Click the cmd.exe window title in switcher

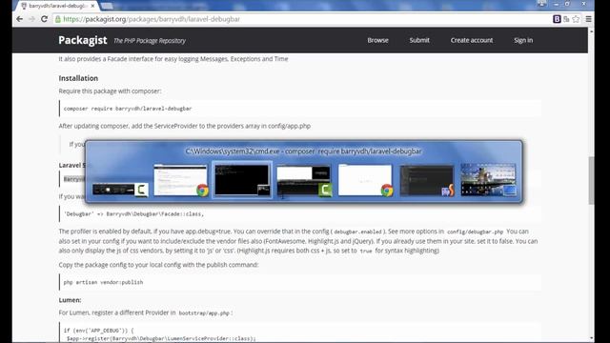coord(303,151)
